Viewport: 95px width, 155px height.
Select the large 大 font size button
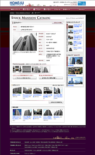tap(76, 4)
